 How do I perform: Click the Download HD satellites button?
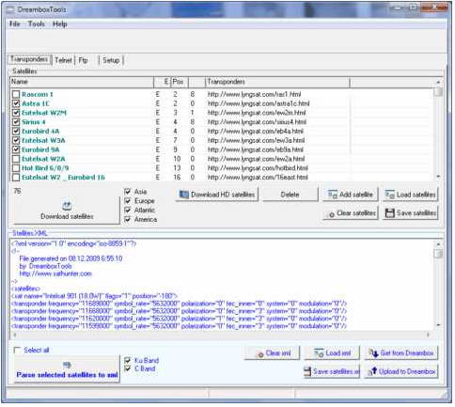tap(217, 195)
